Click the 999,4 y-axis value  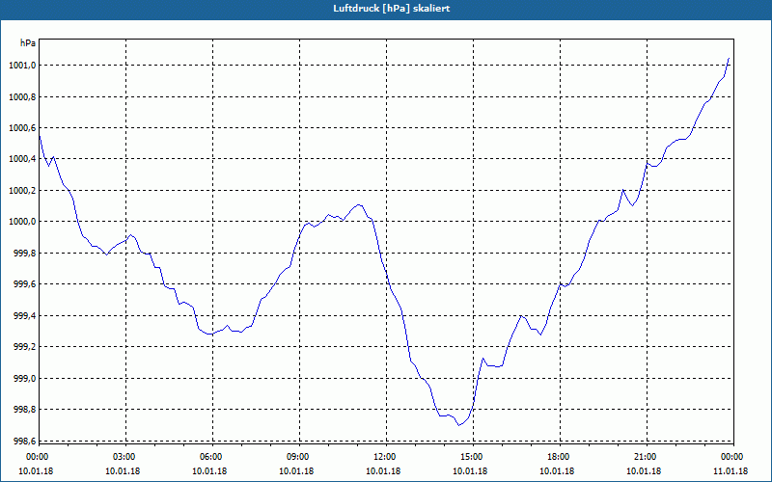click(x=25, y=316)
